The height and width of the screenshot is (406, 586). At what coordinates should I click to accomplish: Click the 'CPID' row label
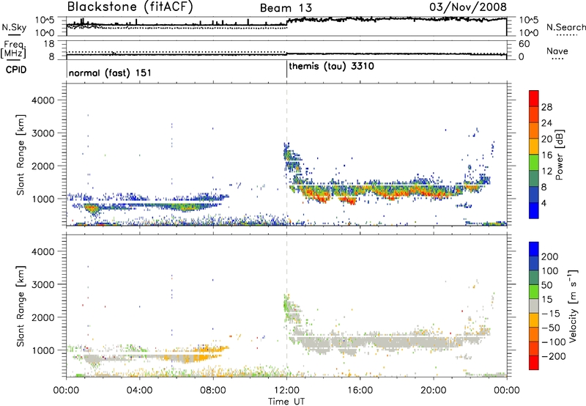16,70
